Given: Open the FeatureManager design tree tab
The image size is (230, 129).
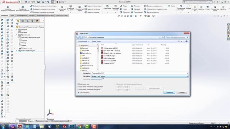Looking at the screenshot, I should (x=18, y=21).
